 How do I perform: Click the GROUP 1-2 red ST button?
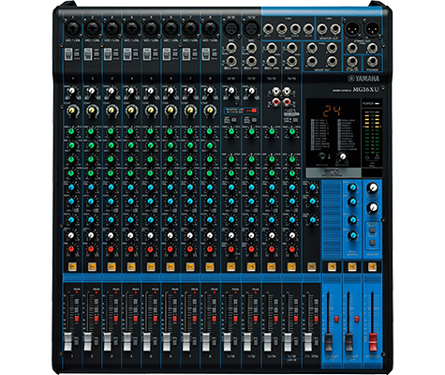point(336,319)
